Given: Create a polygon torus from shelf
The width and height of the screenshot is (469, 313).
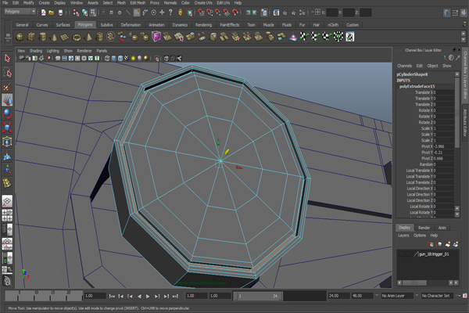Looking at the screenshot, I should coord(77,37).
